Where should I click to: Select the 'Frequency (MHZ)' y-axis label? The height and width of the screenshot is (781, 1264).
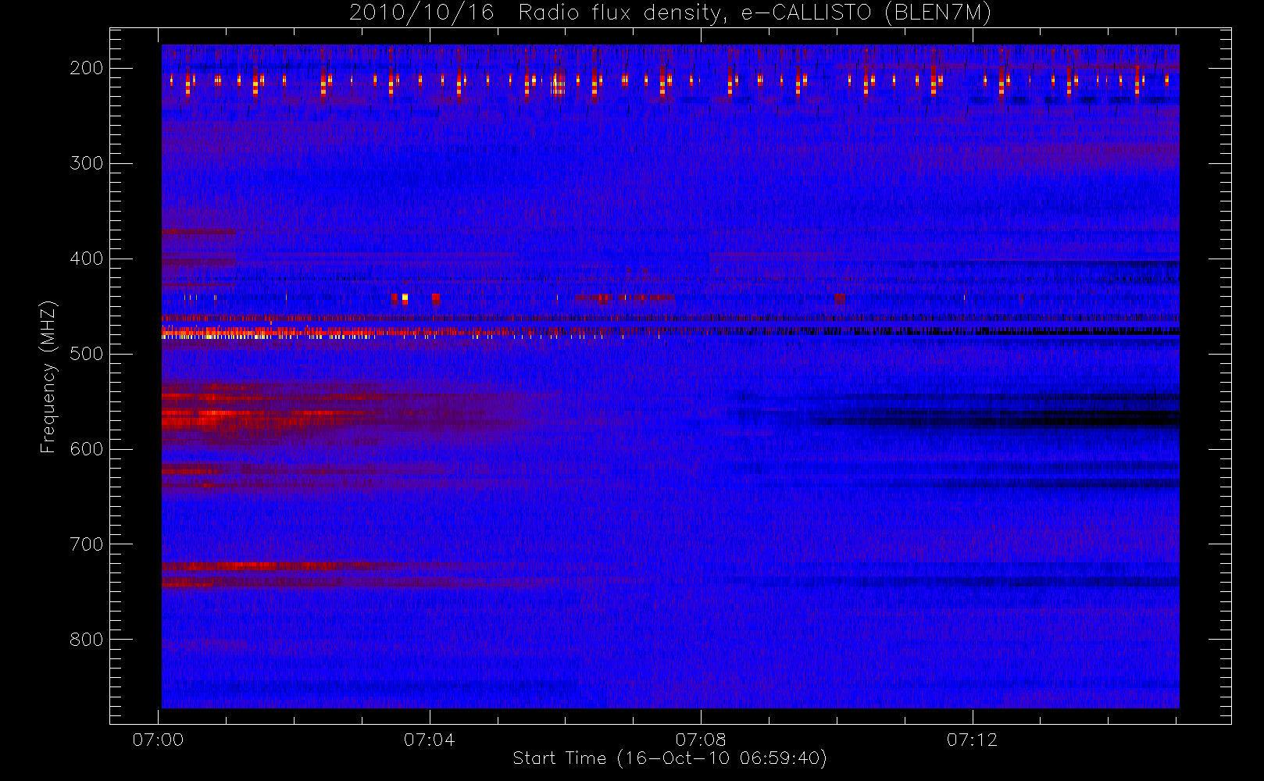(x=48, y=376)
